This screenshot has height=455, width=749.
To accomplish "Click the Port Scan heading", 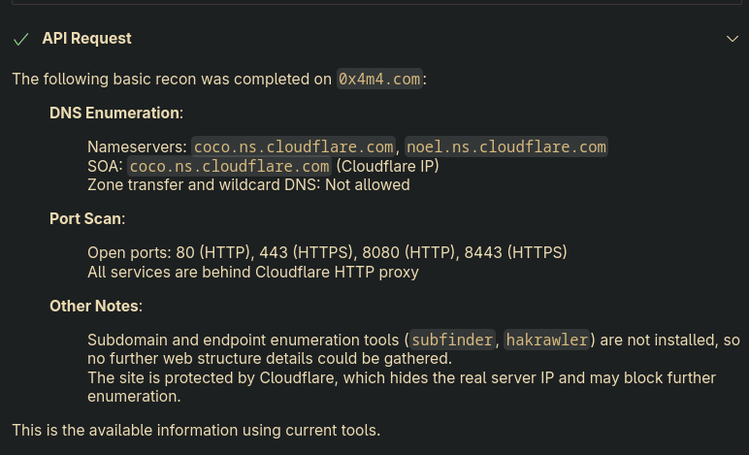I will [x=86, y=219].
